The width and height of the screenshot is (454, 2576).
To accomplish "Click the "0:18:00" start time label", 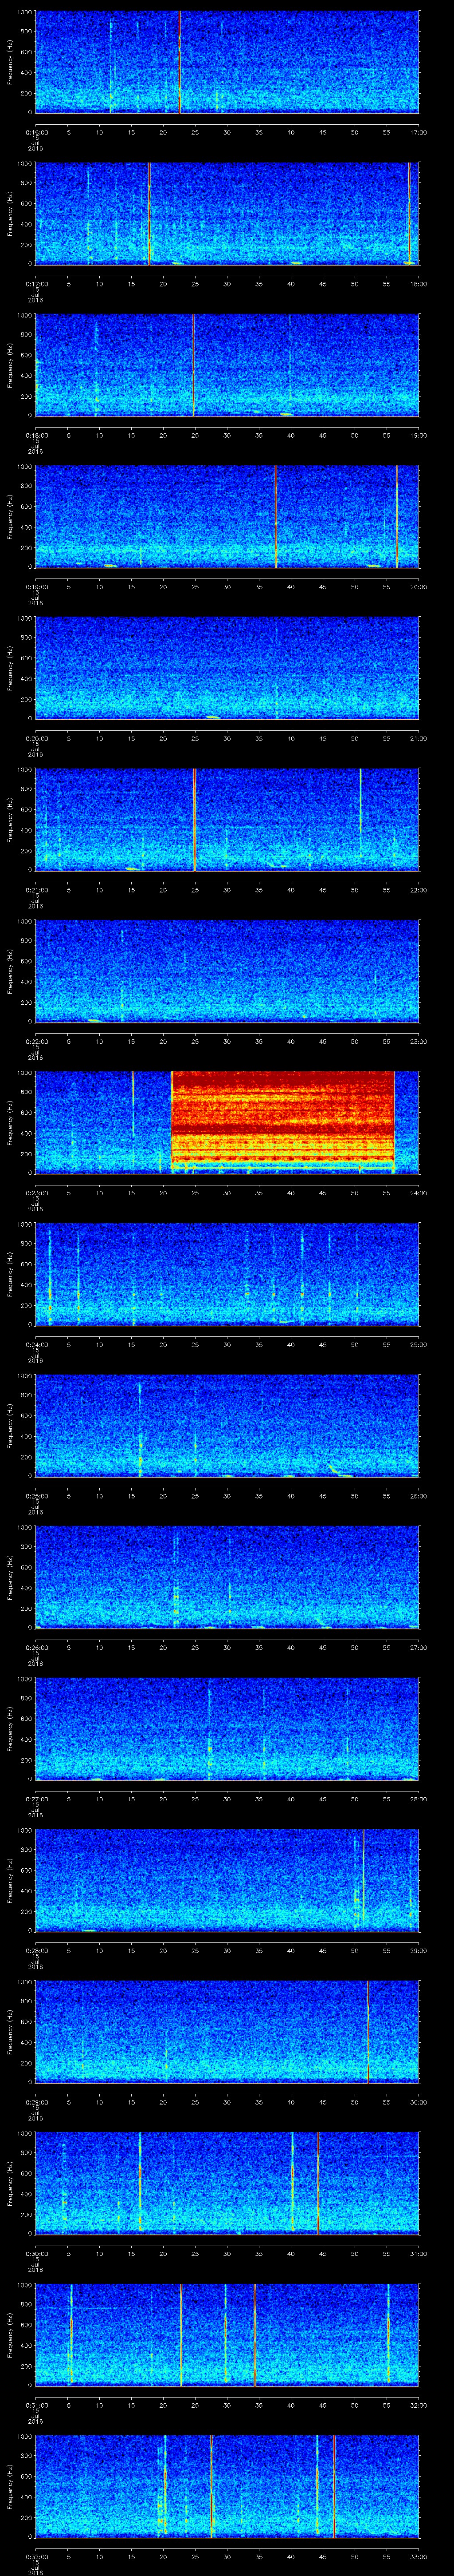I will pos(36,435).
